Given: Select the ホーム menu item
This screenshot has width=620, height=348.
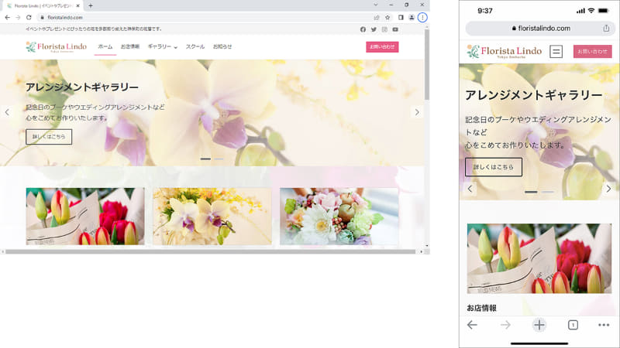Looking at the screenshot, I should 105,46.
